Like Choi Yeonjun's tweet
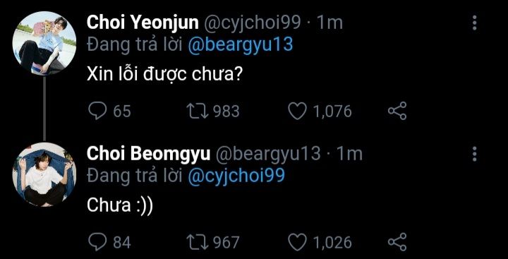 coord(297,111)
